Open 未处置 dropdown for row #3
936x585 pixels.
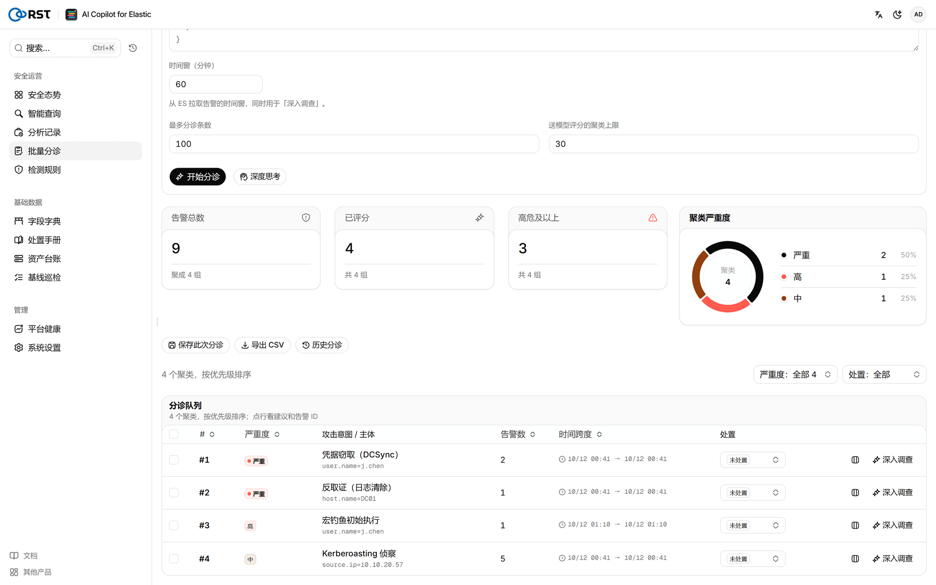pyautogui.click(x=753, y=525)
